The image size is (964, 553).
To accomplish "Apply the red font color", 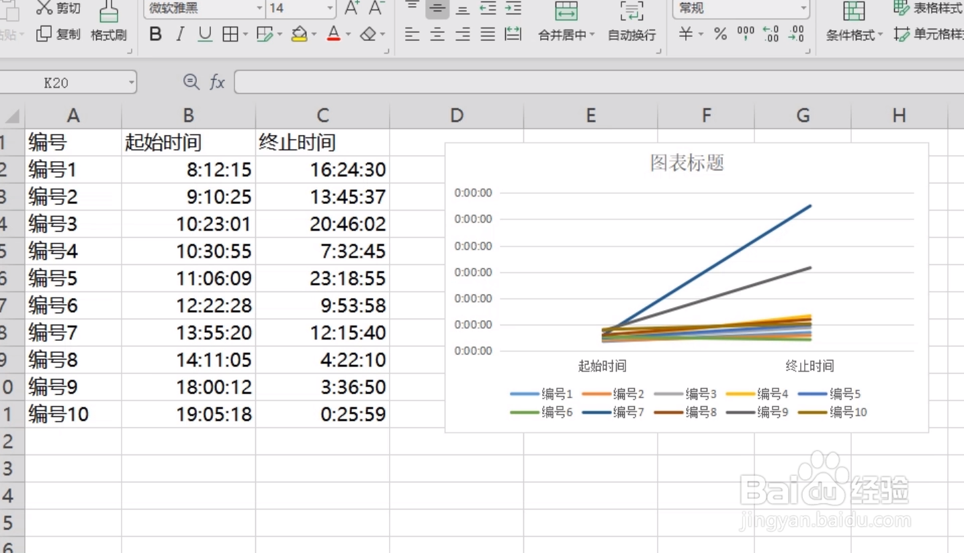I will [x=334, y=34].
